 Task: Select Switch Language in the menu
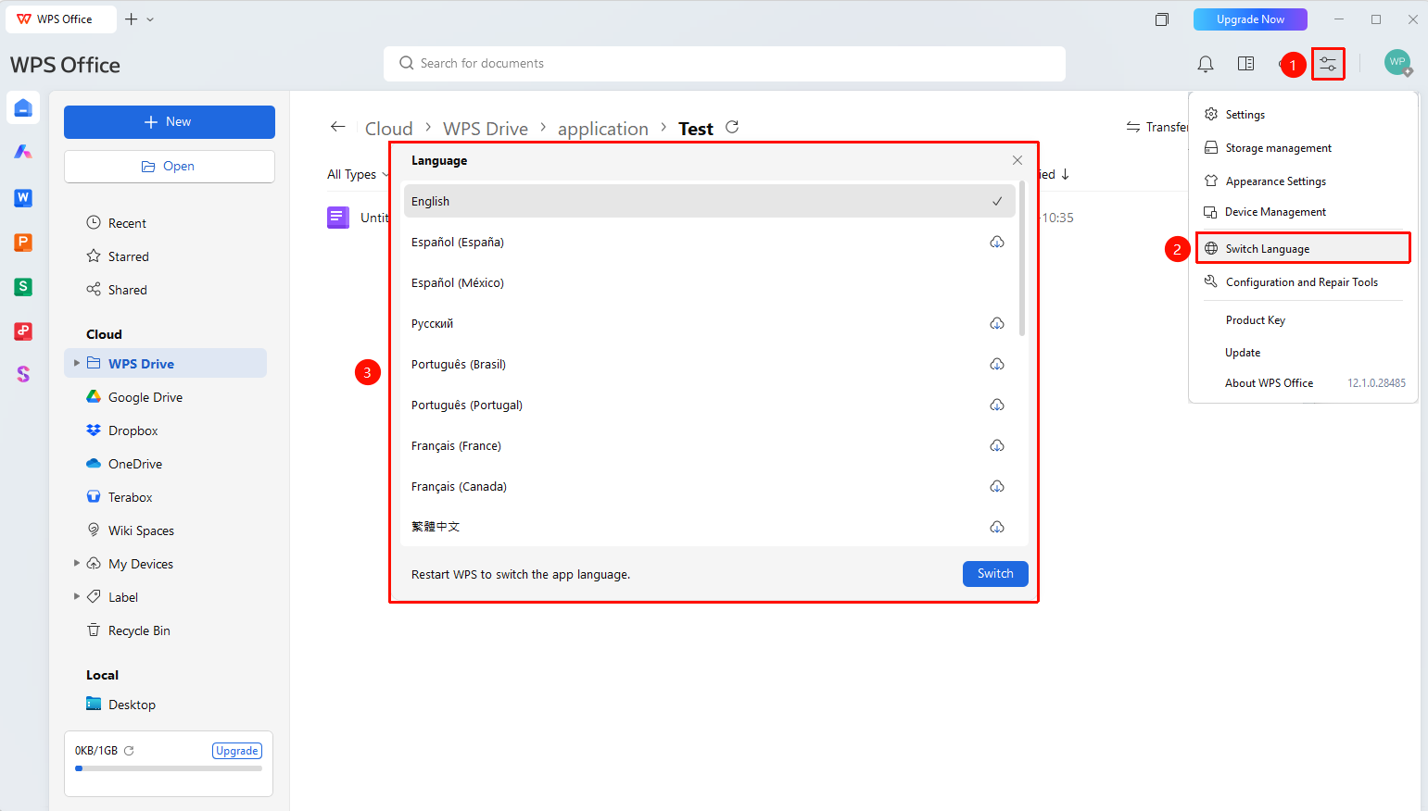[x=1303, y=248]
